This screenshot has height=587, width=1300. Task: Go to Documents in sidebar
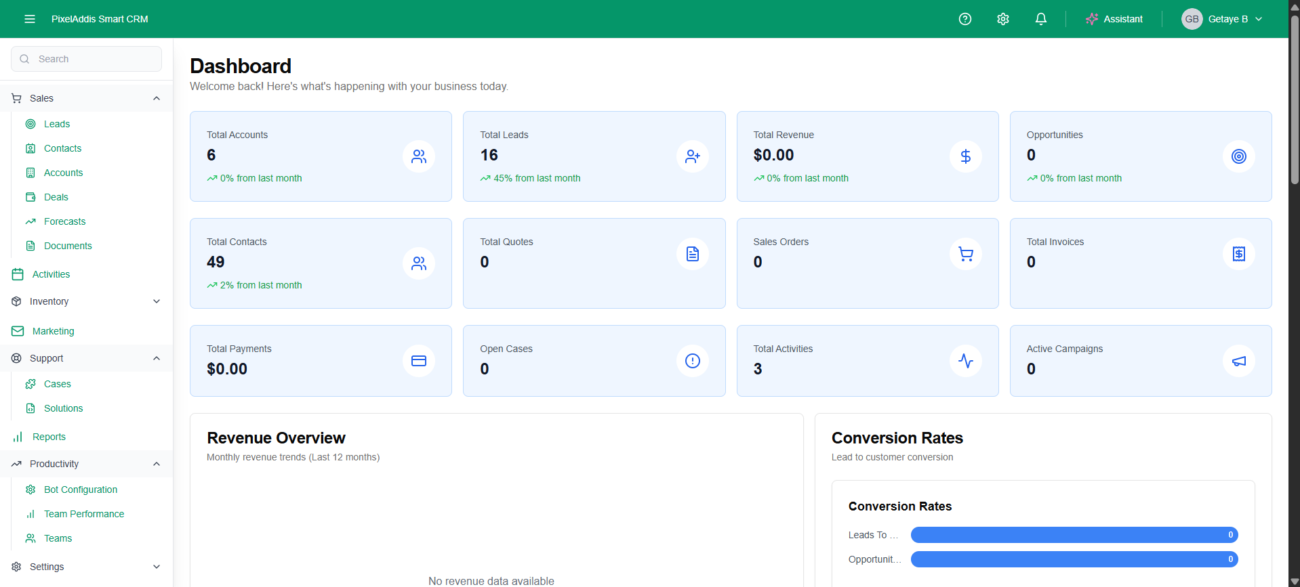pyautogui.click(x=68, y=246)
